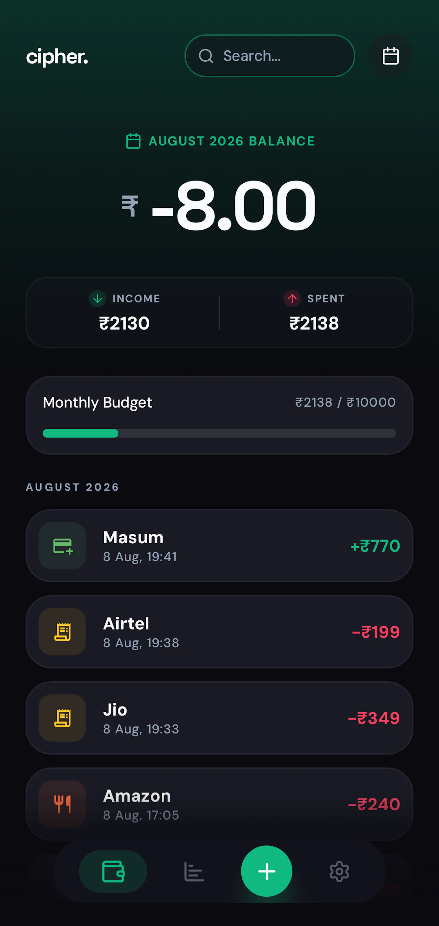Click the Amazon fork and knife icon
Viewport: 439px width, 926px height.
click(x=62, y=804)
